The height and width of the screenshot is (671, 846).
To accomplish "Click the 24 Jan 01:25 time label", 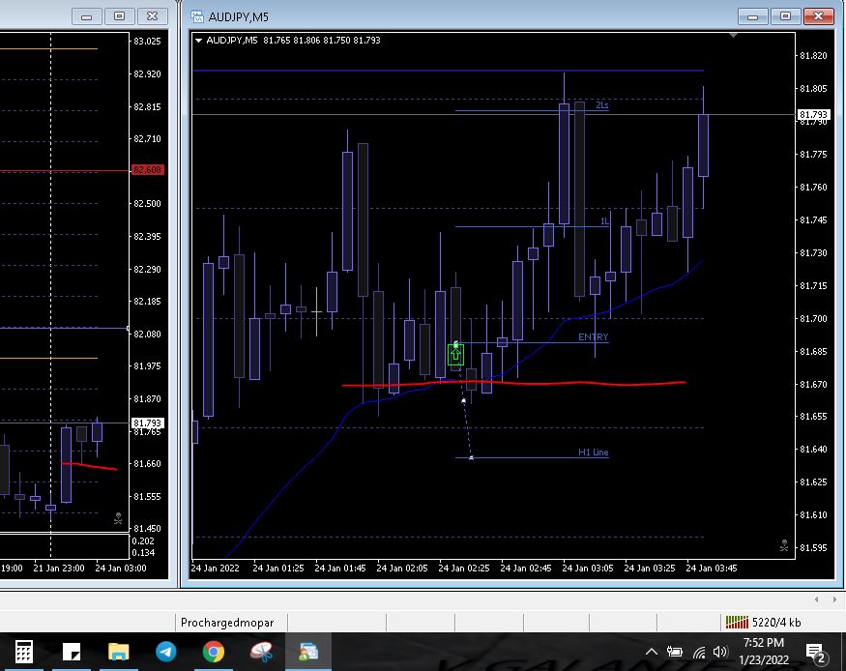I will pos(277,568).
